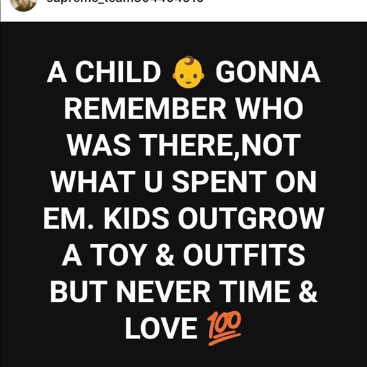Screen dimensions: 367x367
Task: Tap the baby face emoji
Action: pyautogui.click(x=188, y=72)
